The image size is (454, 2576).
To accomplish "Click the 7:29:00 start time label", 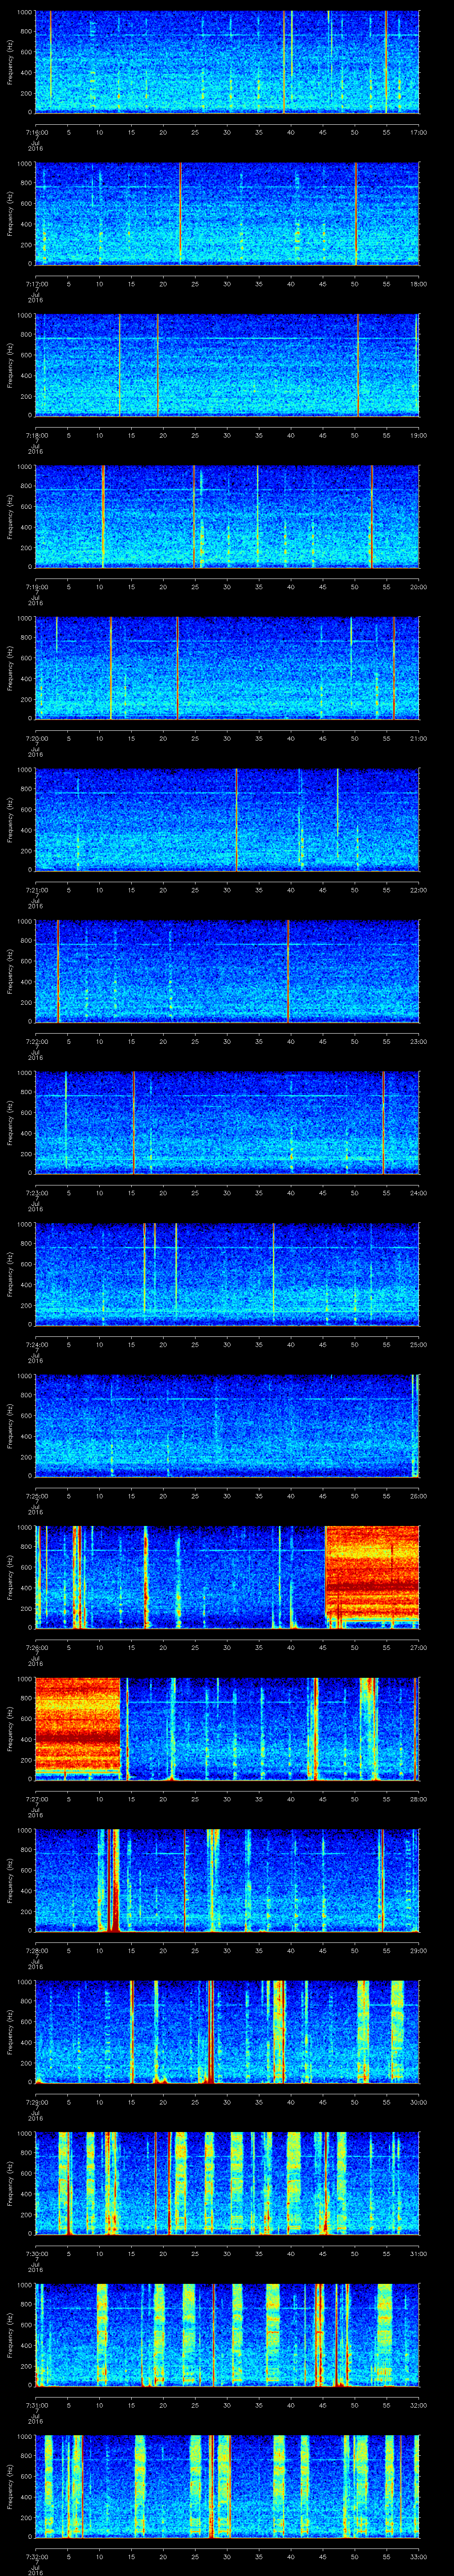I will tap(36, 2101).
